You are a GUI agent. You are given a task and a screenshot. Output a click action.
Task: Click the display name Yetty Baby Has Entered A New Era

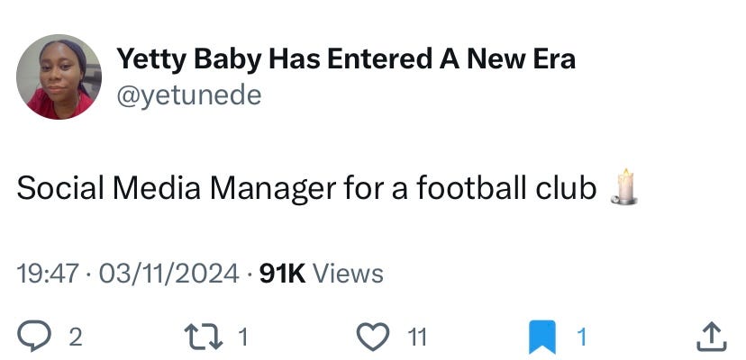tap(346, 59)
